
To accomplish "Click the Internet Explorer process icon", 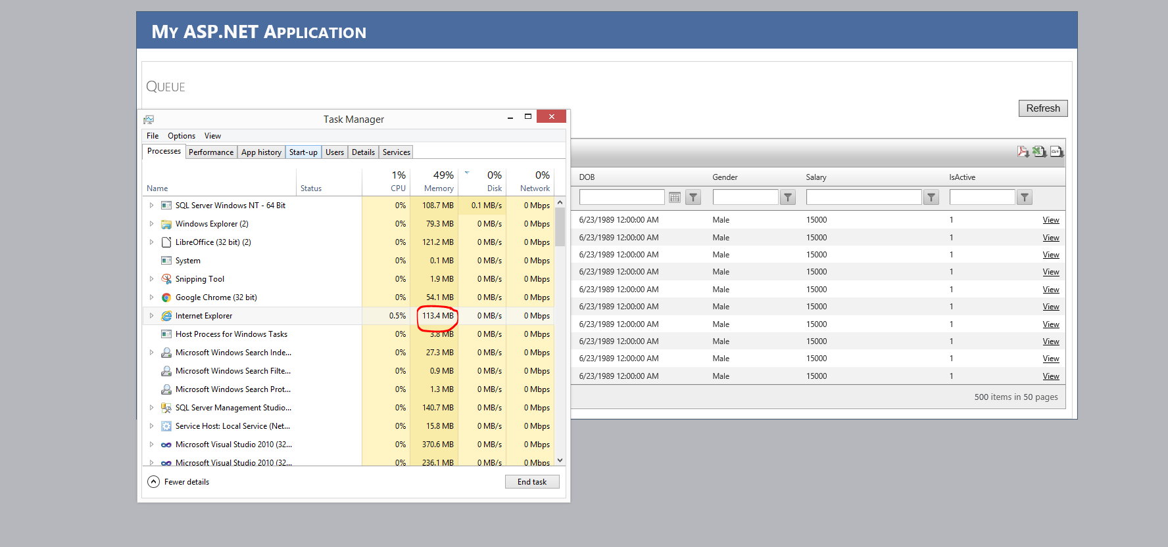I will coord(166,316).
